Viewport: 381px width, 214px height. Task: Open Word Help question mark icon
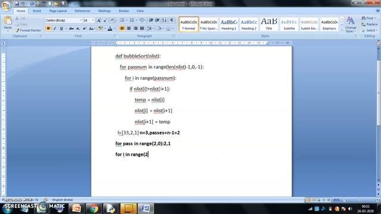(x=378, y=11)
